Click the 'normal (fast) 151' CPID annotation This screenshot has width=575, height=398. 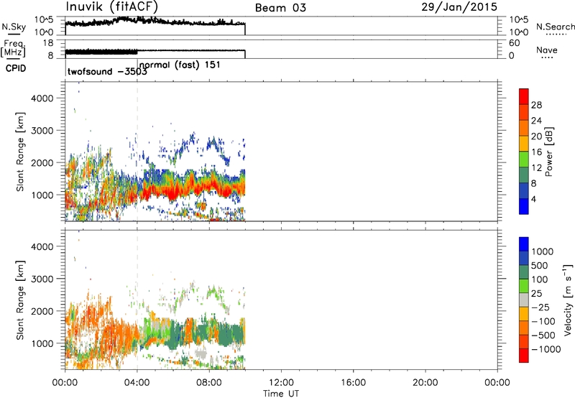pos(180,65)
